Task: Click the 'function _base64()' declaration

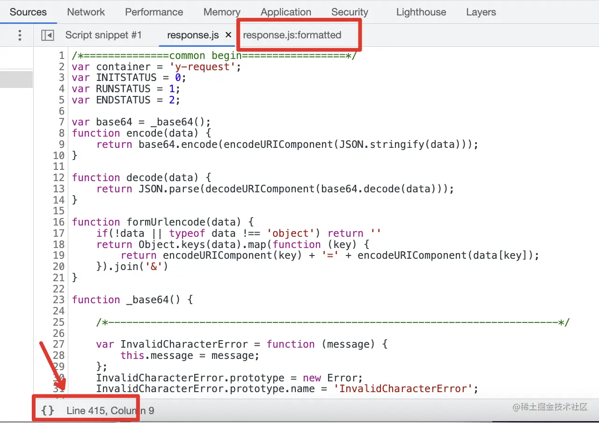Action: tap(132, 300)
